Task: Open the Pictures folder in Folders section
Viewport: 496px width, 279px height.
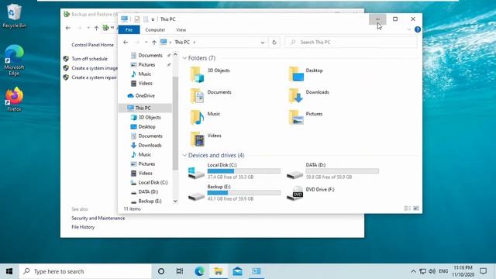Action: 296,118
